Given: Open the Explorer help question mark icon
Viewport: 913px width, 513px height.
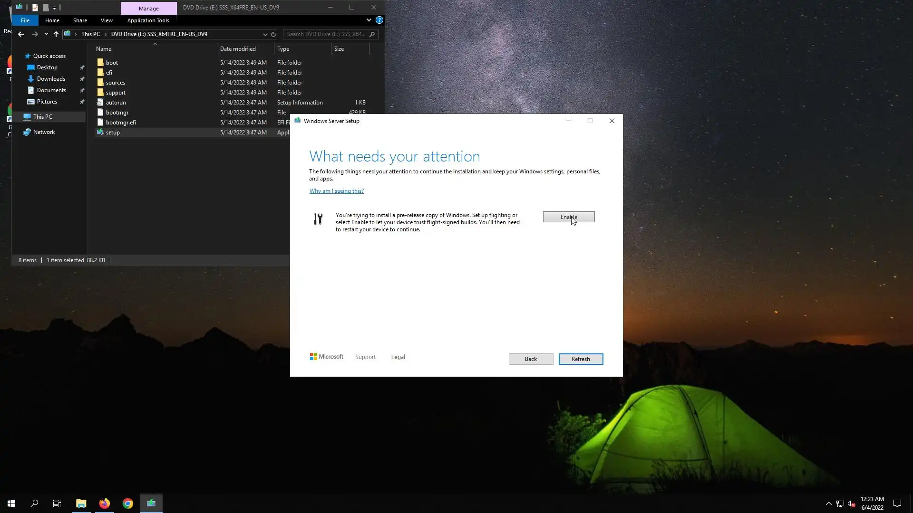Looking at the screenshot, I should (x=379, y=20).
